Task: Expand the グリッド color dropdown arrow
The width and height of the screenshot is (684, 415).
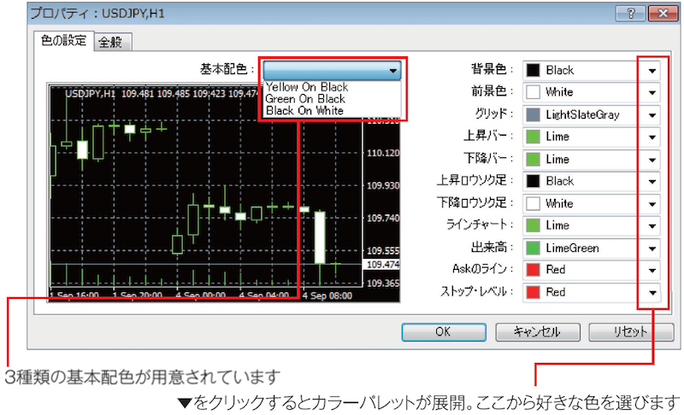Action: [652, 115]
